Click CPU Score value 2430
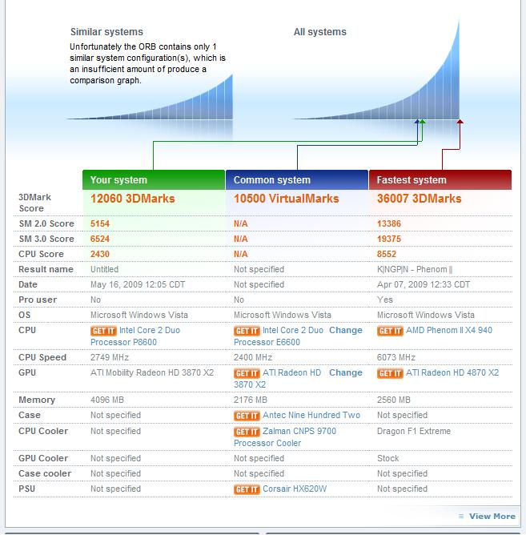Image resolution: width=526 pixels, height=535 pixels. [100, 254]
